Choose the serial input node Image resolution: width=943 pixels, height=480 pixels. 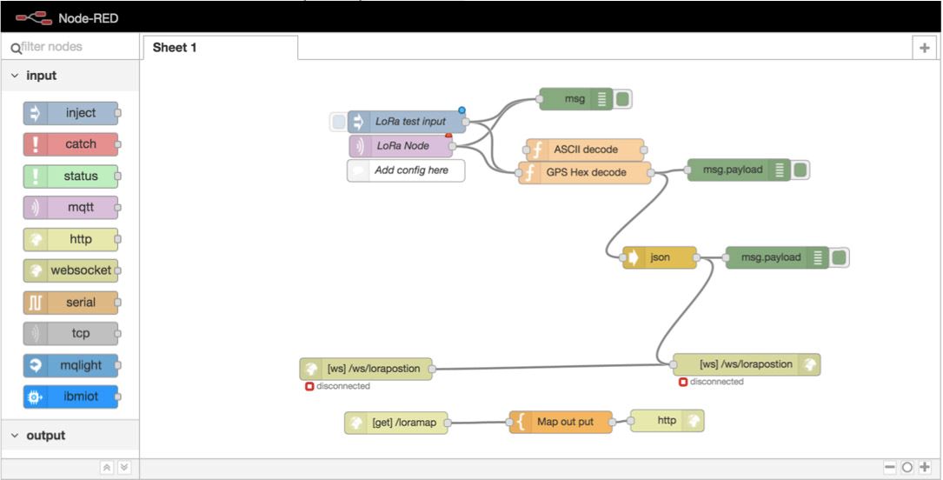[x=70, y=303]
